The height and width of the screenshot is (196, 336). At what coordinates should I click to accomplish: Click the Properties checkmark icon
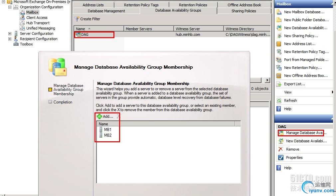click(x=281, y=158)
